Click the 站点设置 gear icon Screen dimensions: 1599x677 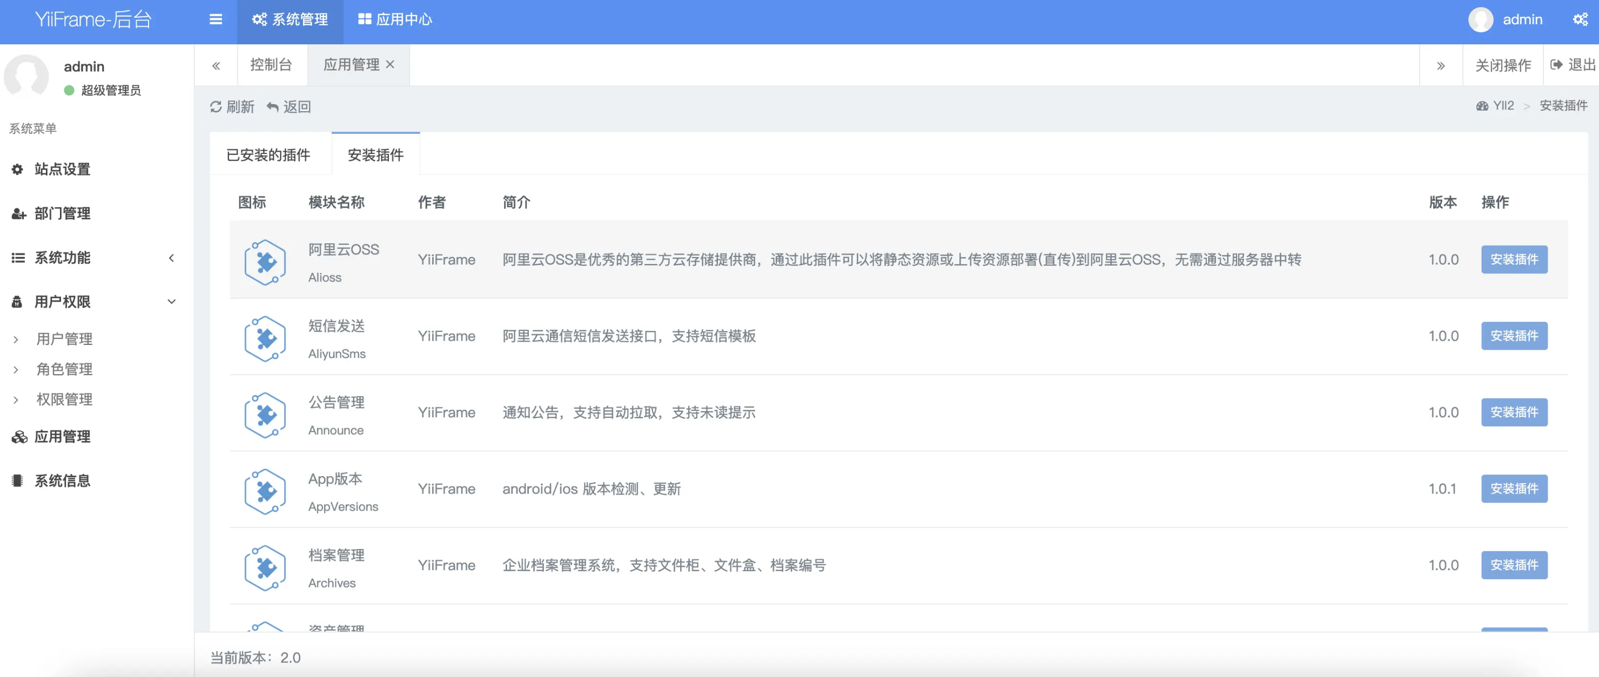pos(17,170)
